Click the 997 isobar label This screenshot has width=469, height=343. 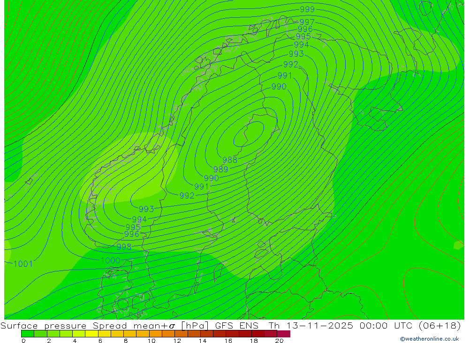point(307,22)
